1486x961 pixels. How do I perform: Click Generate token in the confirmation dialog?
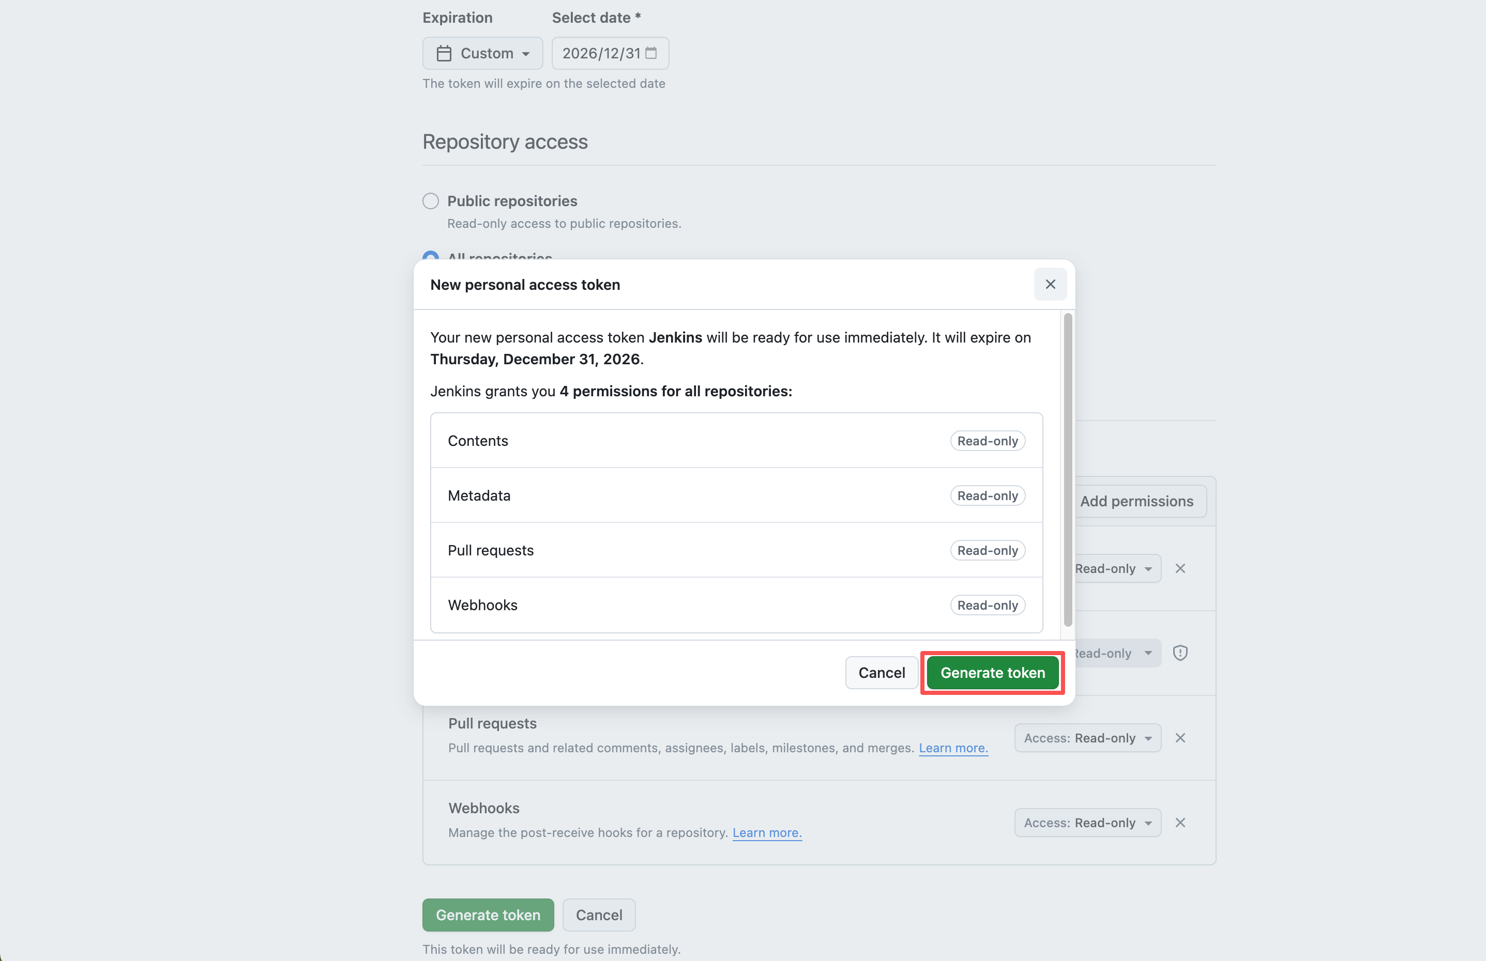point(992,673)
